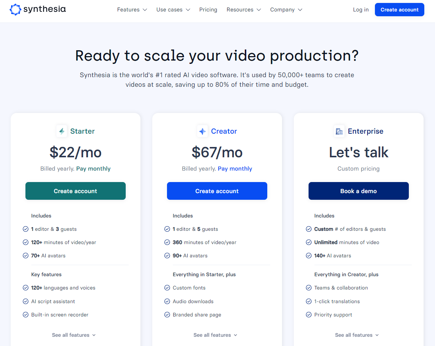Click checkmark icon beside '140+ AI avatars'
Viewport: 435px width, 346px height.
tap(309, 256)
